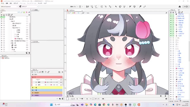This screenshot has height=107, width=190.
Task: Select the arrow selection tool in toolbar
Action: coord(116,7)
